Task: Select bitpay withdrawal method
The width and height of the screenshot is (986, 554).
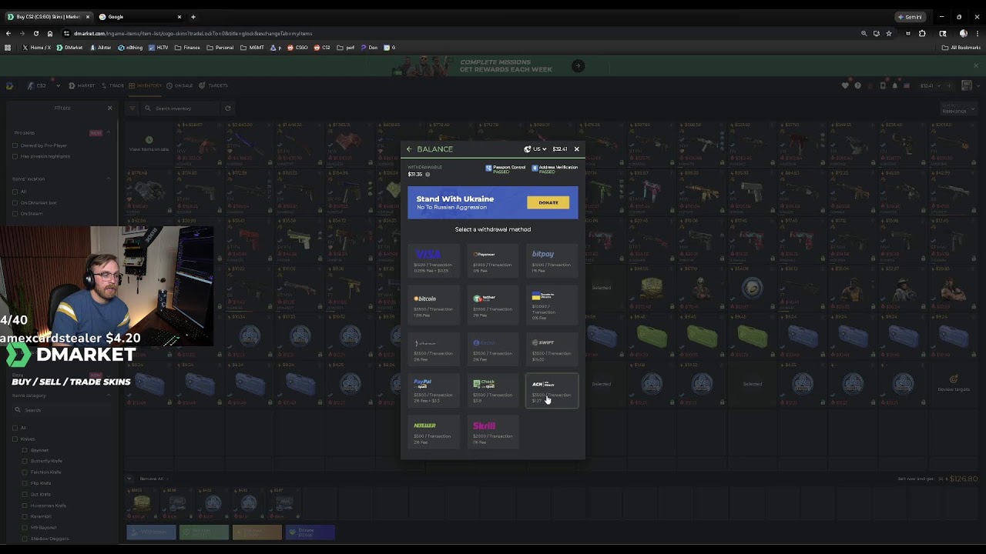Action: coord(552,262)
